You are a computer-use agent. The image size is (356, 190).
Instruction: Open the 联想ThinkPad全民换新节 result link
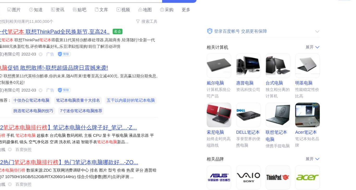(x=55, y=32)
